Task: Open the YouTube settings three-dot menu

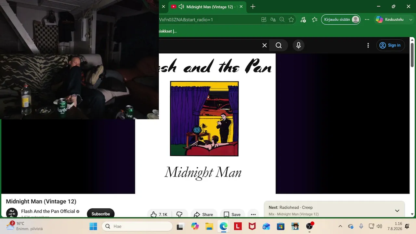Action: click(368, 45)
